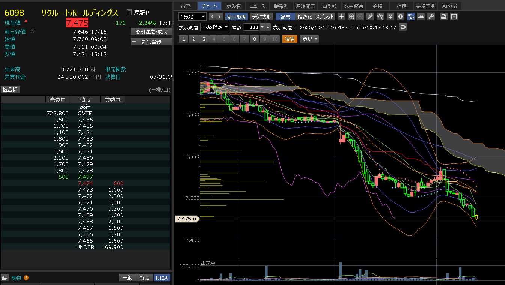Select the pencil drawing tool icon
Image resolution: width=505 pixels, height=285 pixels.
370,16
